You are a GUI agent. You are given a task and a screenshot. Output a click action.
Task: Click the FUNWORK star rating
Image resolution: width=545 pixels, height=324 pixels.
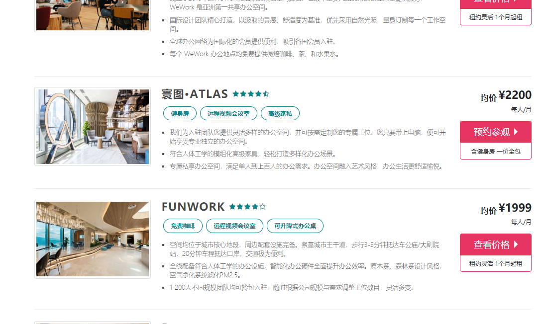pos(247,207)
